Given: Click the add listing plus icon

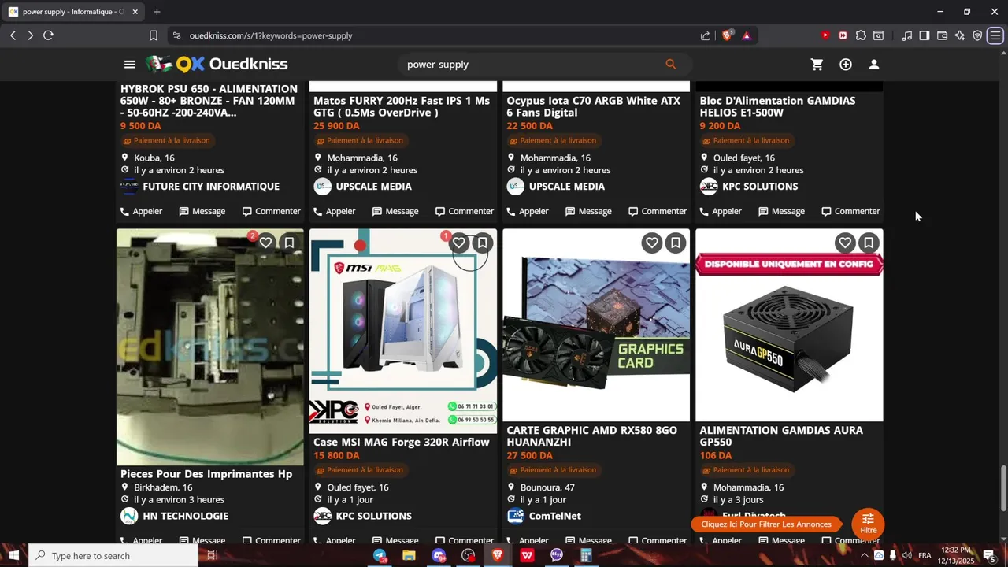Looking at the screenshot, I should (846, 65).
